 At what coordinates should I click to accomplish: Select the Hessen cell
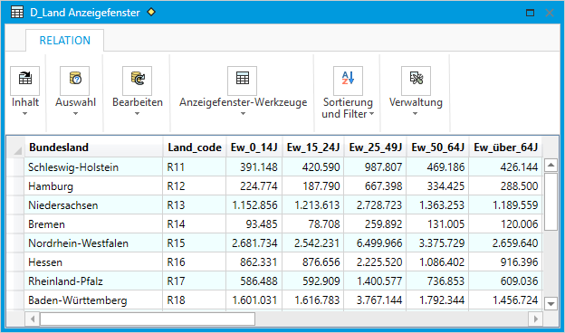point(93,262)
